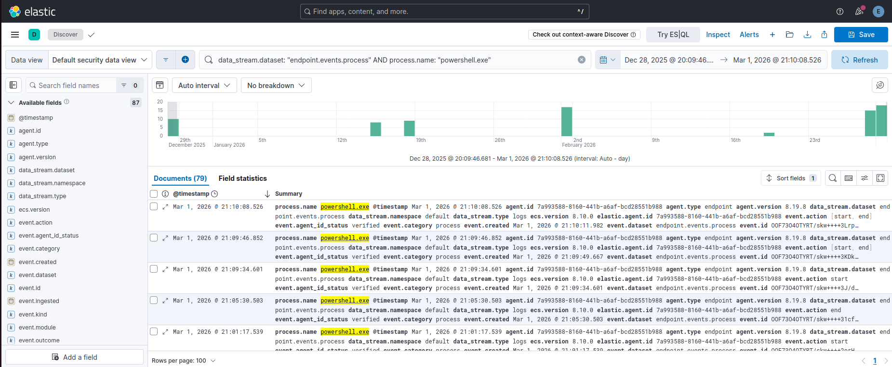The width and height of the screenshot is (892, 367).
Task: Switch to the Documents (79) tab
Action: tap(180, 178)
